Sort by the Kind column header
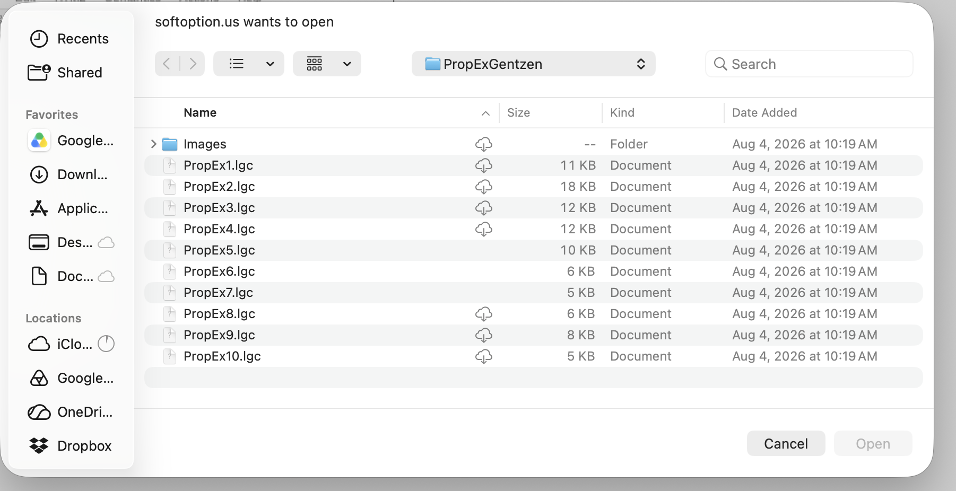The width and height of the screenshot is (956, 491). point(622,112)
